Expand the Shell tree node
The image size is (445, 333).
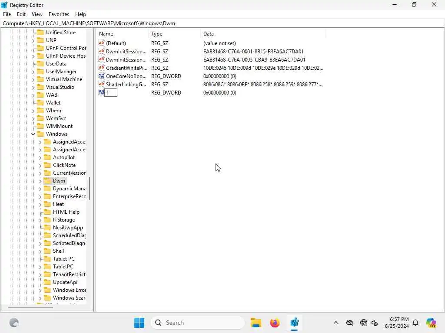tap(40, 251)
